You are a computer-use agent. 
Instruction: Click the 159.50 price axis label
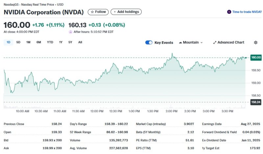pos(256,70)
